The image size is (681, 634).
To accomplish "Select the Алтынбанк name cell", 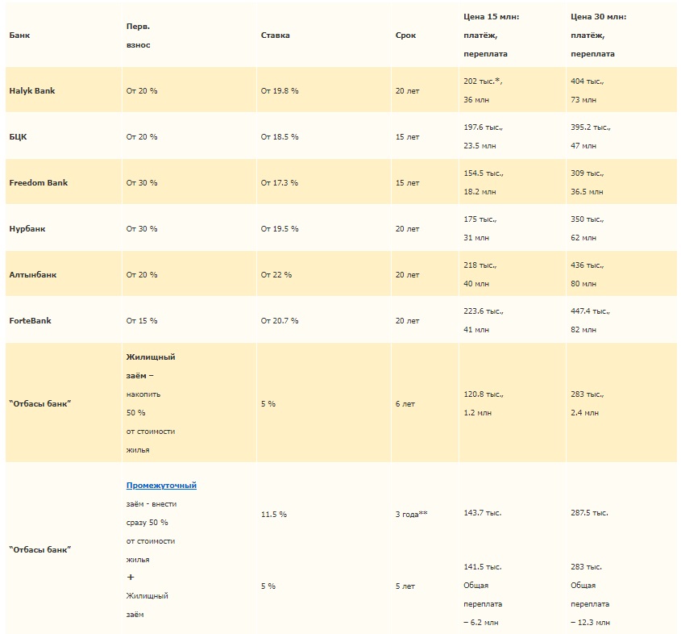I will (x=33, y=274).
